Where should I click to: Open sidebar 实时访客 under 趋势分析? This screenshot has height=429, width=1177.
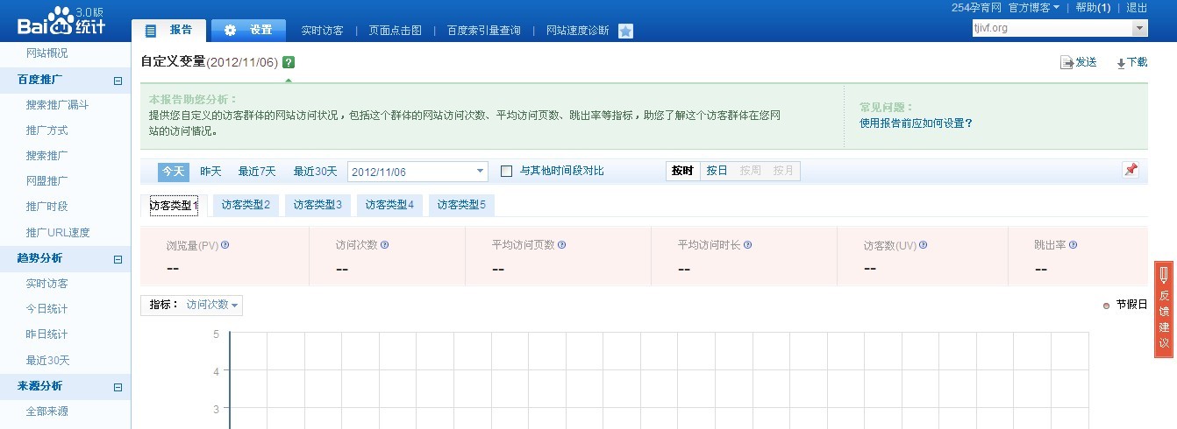(46, 284)
